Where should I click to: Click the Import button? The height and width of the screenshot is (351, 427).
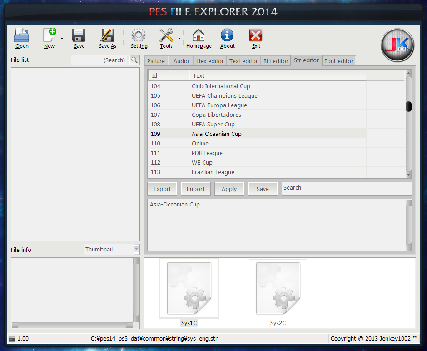tap(195, 189)
